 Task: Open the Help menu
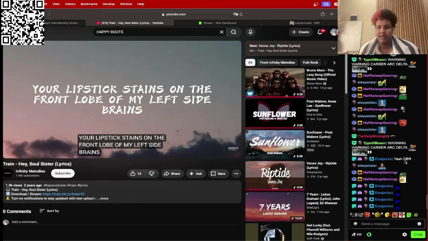(140, 4)
